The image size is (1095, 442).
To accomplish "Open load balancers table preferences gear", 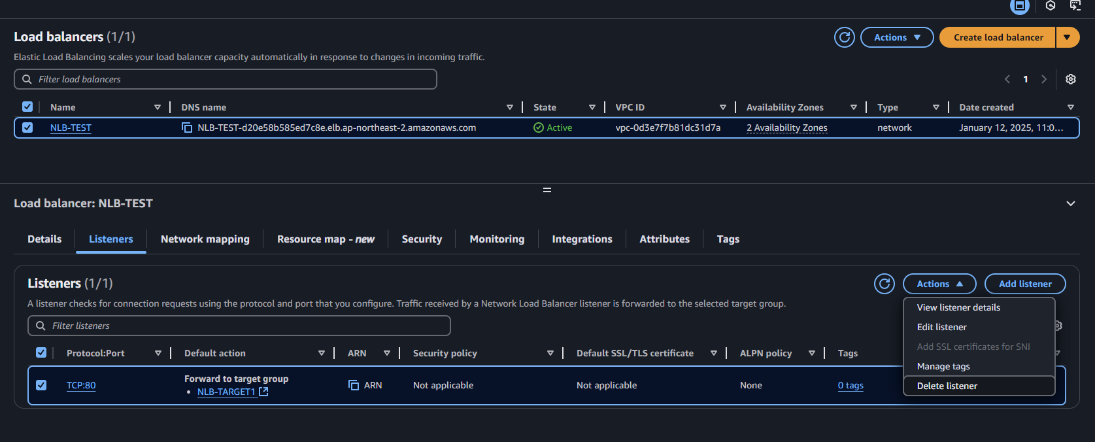I will coord(1071,79).
